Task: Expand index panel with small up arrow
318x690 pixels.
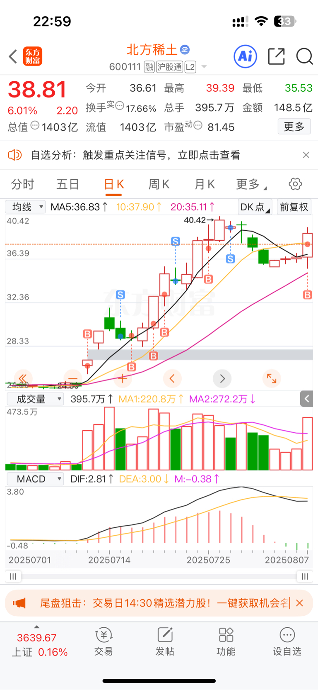Action: 36,627
